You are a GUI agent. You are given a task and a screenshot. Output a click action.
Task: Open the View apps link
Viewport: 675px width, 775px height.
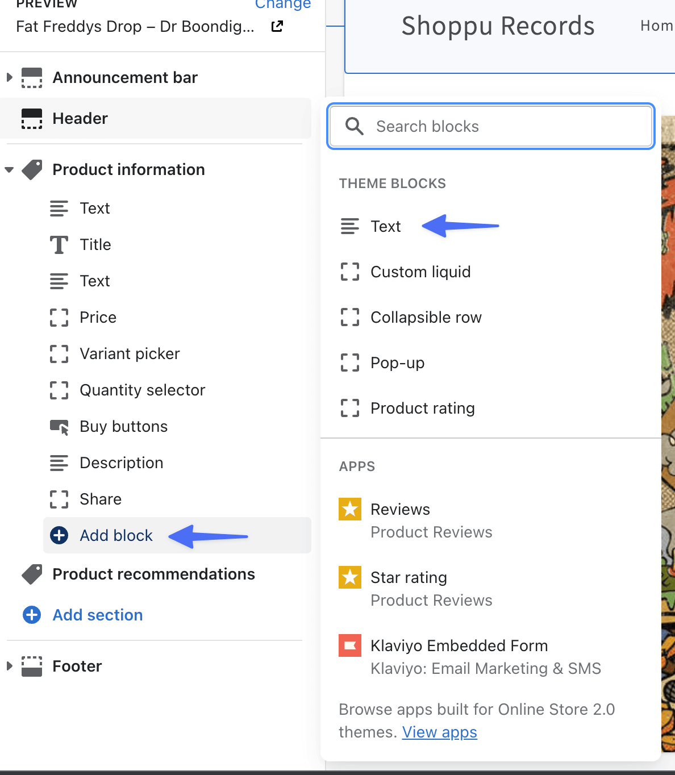[x=439, y=732]
